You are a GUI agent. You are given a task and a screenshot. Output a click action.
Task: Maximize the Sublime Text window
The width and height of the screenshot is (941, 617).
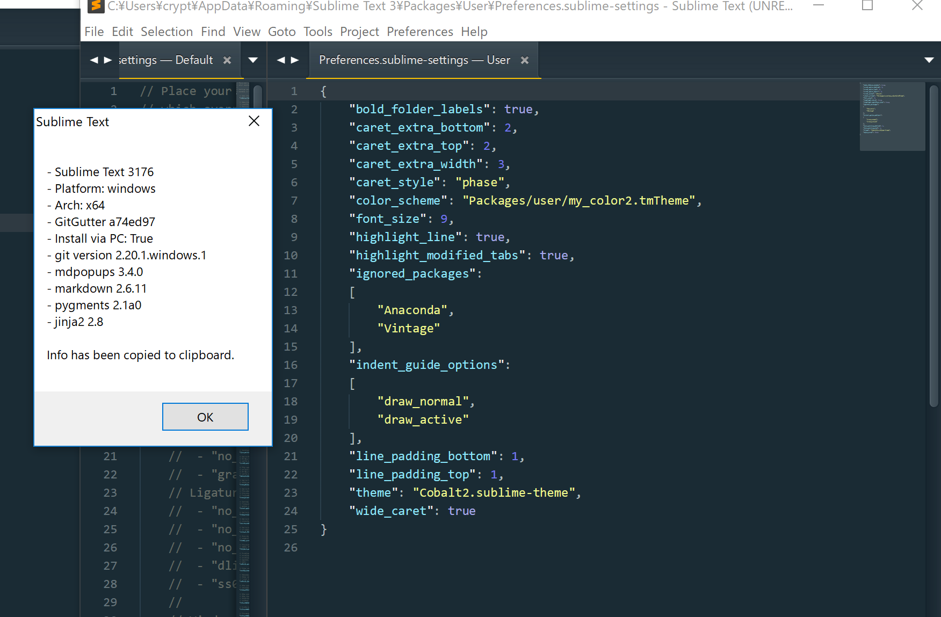[x=867, y=6]
